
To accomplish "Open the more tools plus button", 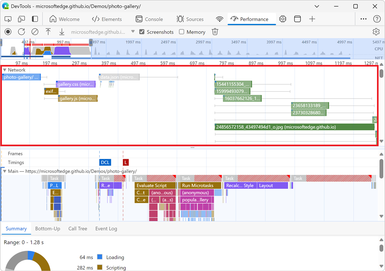I will pyautogui.click(x=312, y=19).
